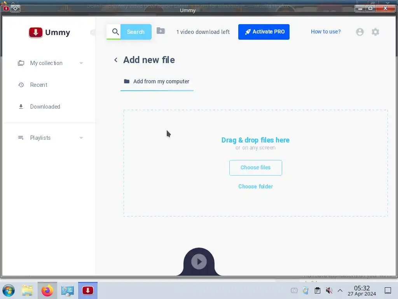This screenshot has height=299, width=398.
Task: Open the Recent section
Action: [38, 85]
